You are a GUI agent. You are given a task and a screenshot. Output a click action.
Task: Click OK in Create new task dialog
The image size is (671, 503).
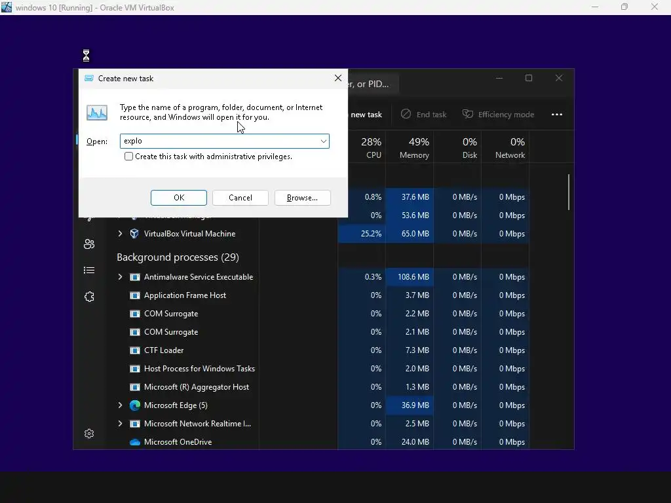(179, 198)
